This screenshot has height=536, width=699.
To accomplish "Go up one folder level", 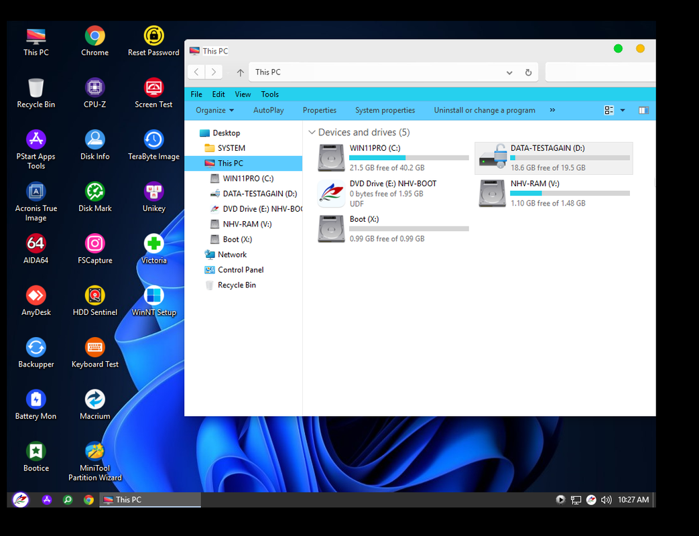I will [241, 72].
